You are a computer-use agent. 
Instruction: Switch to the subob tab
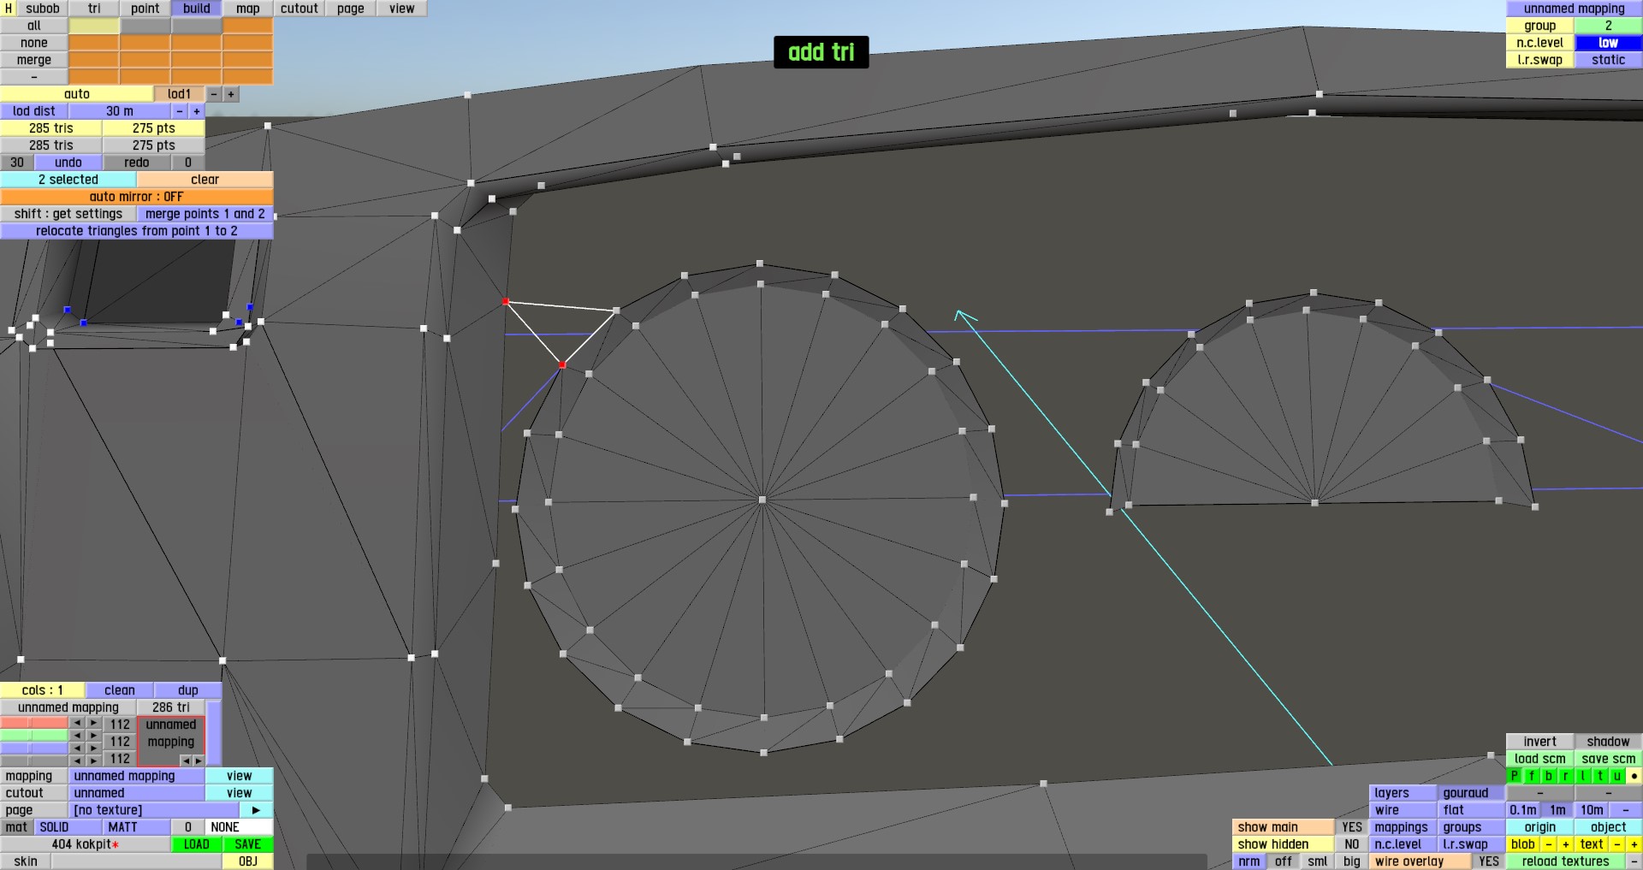(x=43, y=9)
